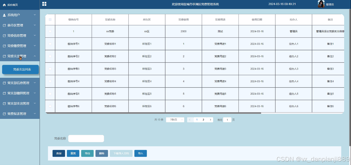Click the cell 所在区5

tap(147, 94)
